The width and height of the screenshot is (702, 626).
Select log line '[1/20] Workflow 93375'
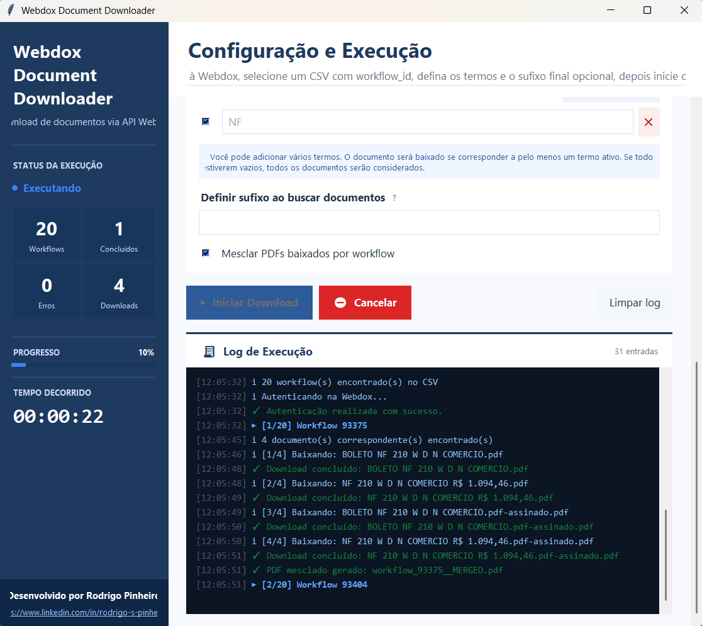(x=315, y=425)
